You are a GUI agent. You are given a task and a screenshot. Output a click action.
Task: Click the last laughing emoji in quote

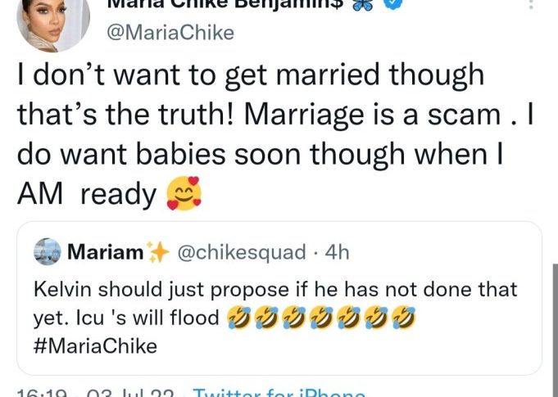tap(403, 318)
